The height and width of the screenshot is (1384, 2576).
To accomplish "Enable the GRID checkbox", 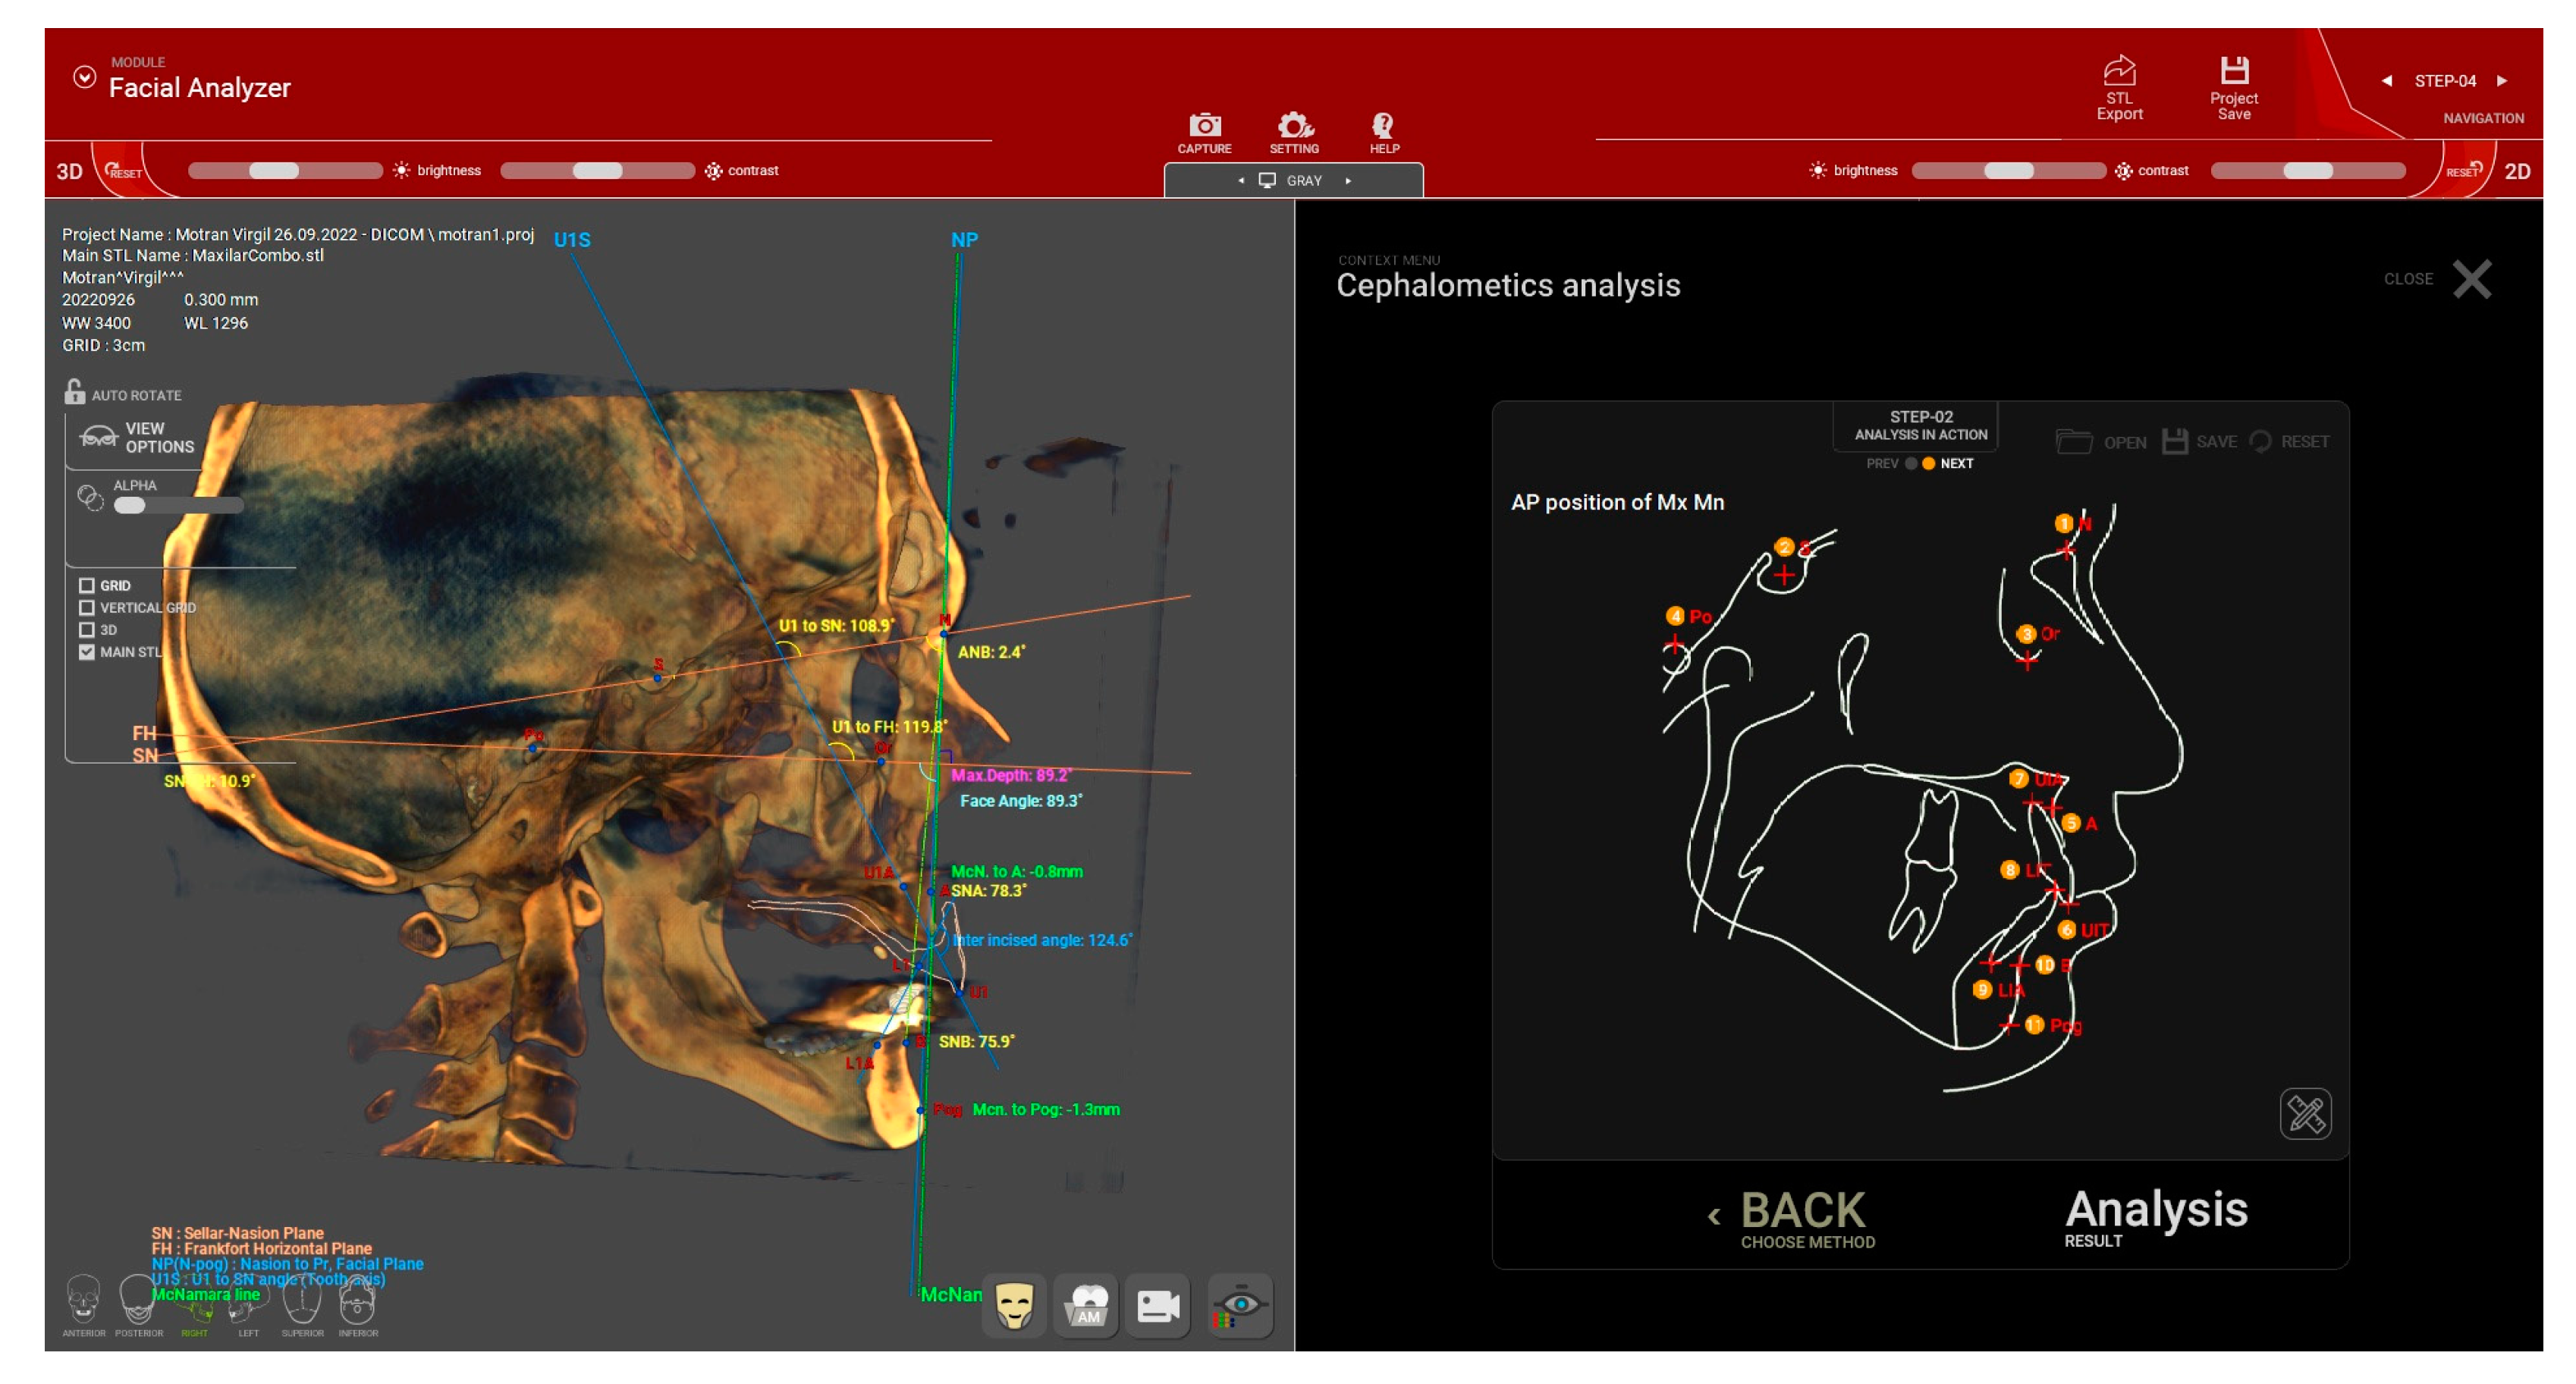I will tap(87, 586).
